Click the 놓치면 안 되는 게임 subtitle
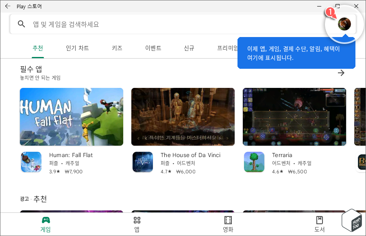The image size is (366, 236). (x=40, y=78)
